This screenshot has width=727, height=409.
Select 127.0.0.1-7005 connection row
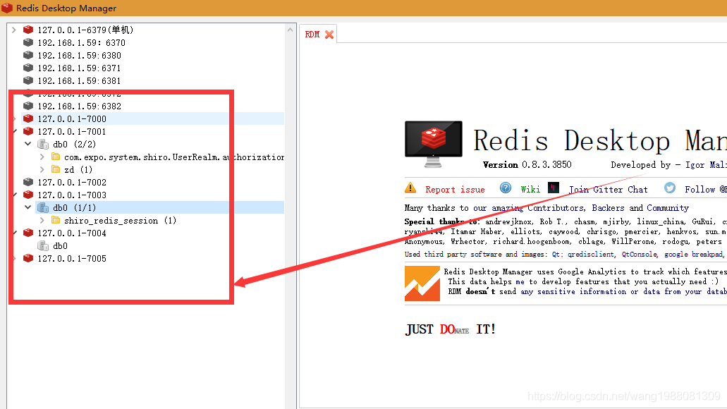[72, 258]
